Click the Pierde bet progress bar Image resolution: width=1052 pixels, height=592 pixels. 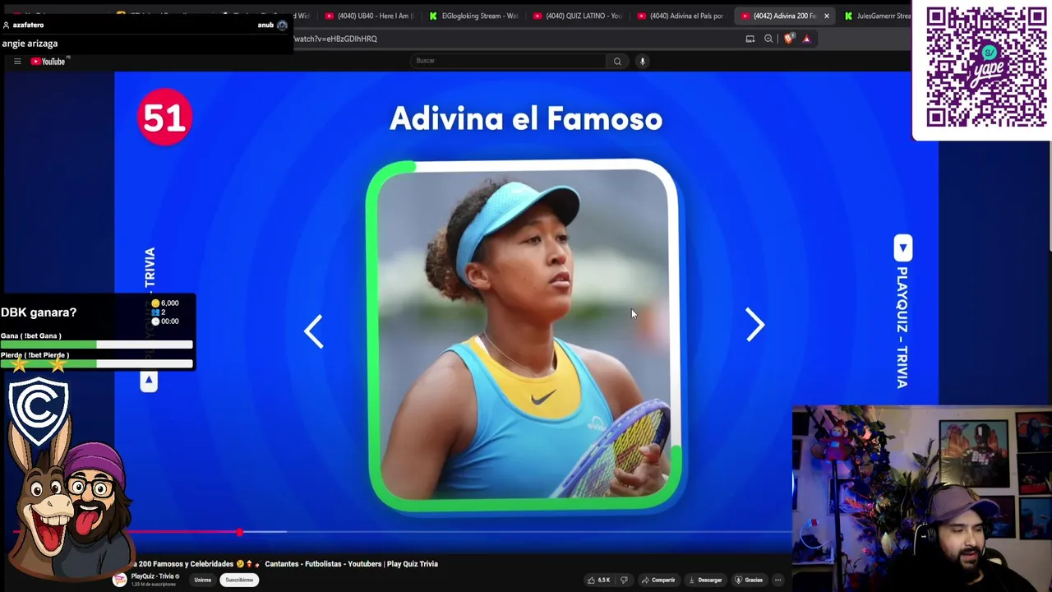(x=97, y=363)
